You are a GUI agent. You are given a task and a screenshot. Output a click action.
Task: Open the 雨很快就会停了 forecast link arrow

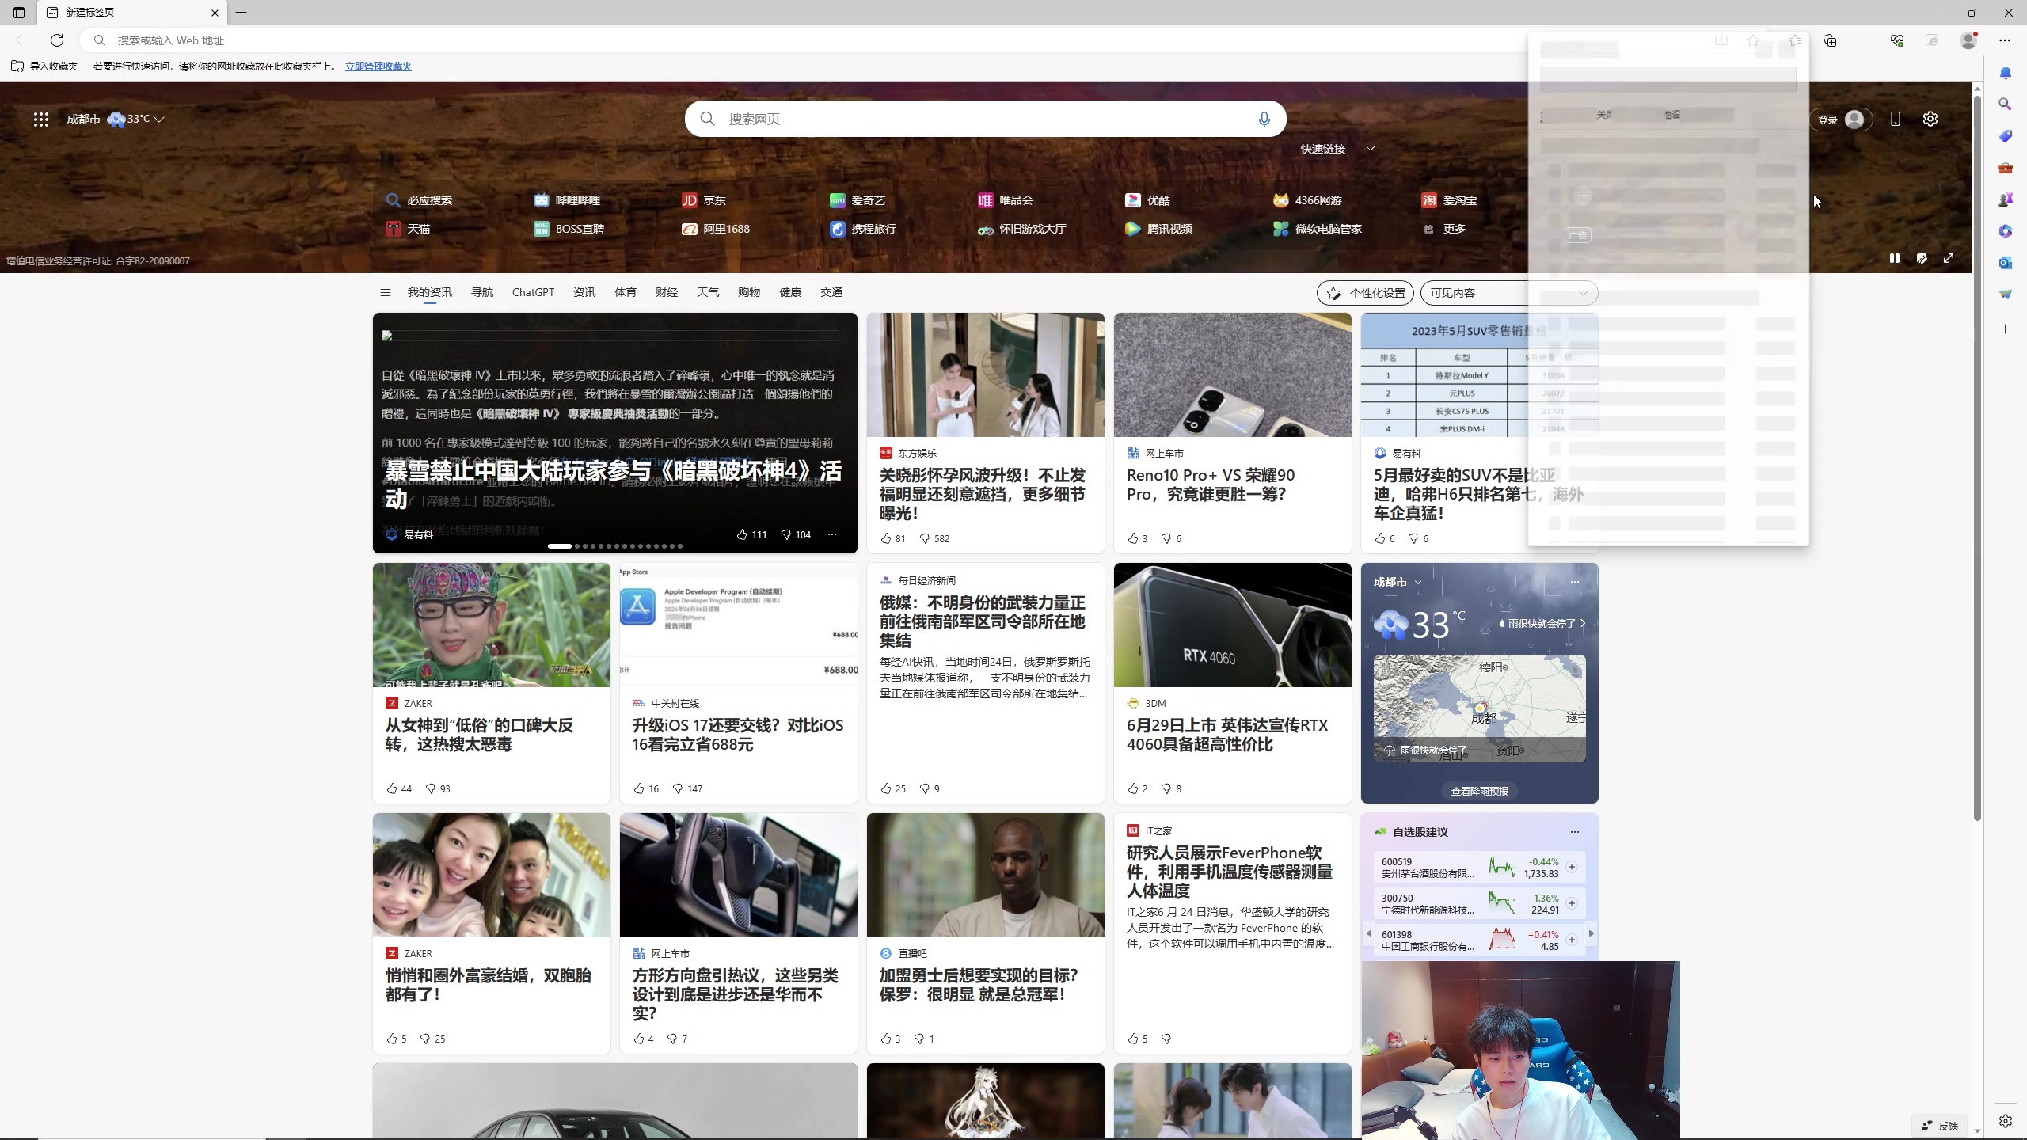(1583, 623)
